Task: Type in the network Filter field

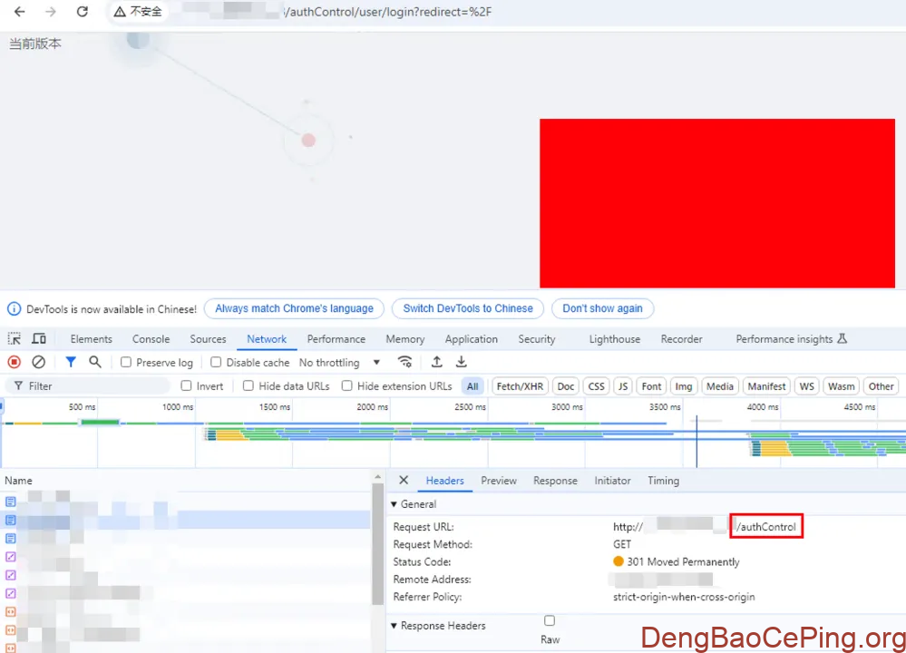Action: pos(91,386)
